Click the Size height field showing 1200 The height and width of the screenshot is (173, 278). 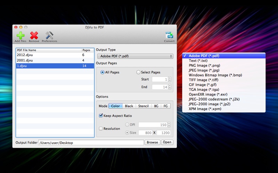(x=163, y=133)
